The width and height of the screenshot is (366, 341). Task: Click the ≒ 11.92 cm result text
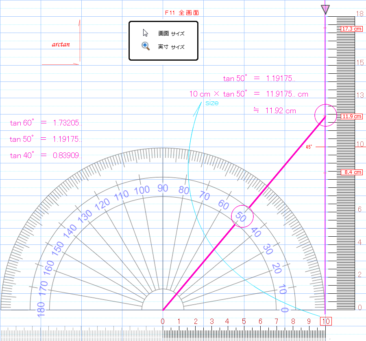(274, 110)
